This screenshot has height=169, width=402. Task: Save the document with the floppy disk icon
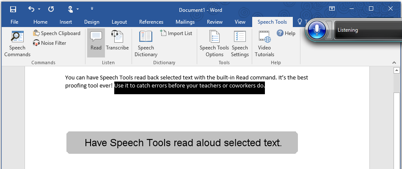point(13,9)
